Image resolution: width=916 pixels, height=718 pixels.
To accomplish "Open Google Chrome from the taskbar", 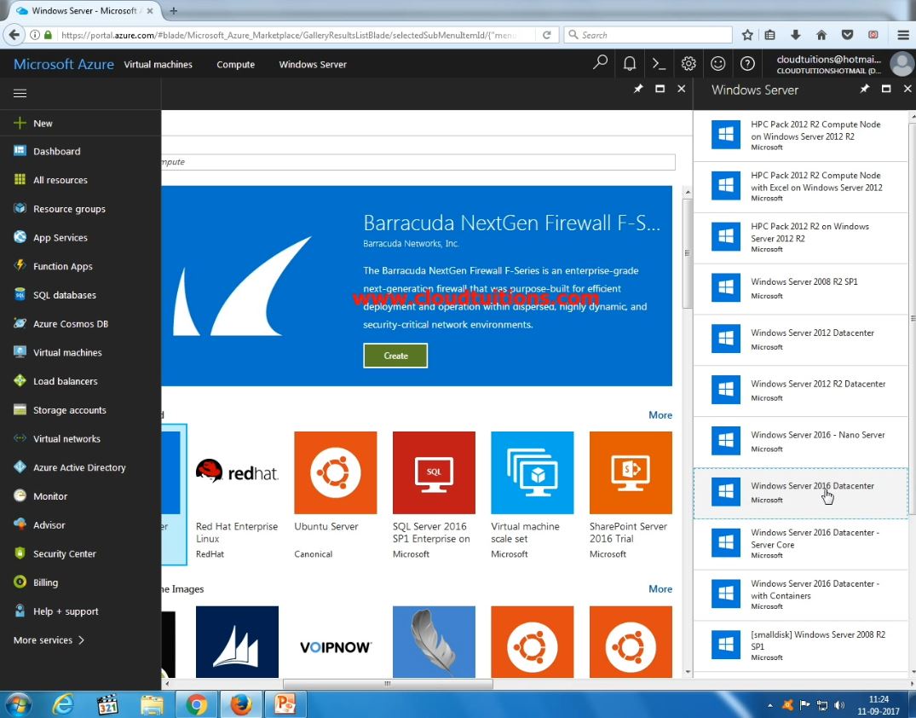I will (196, 704).
